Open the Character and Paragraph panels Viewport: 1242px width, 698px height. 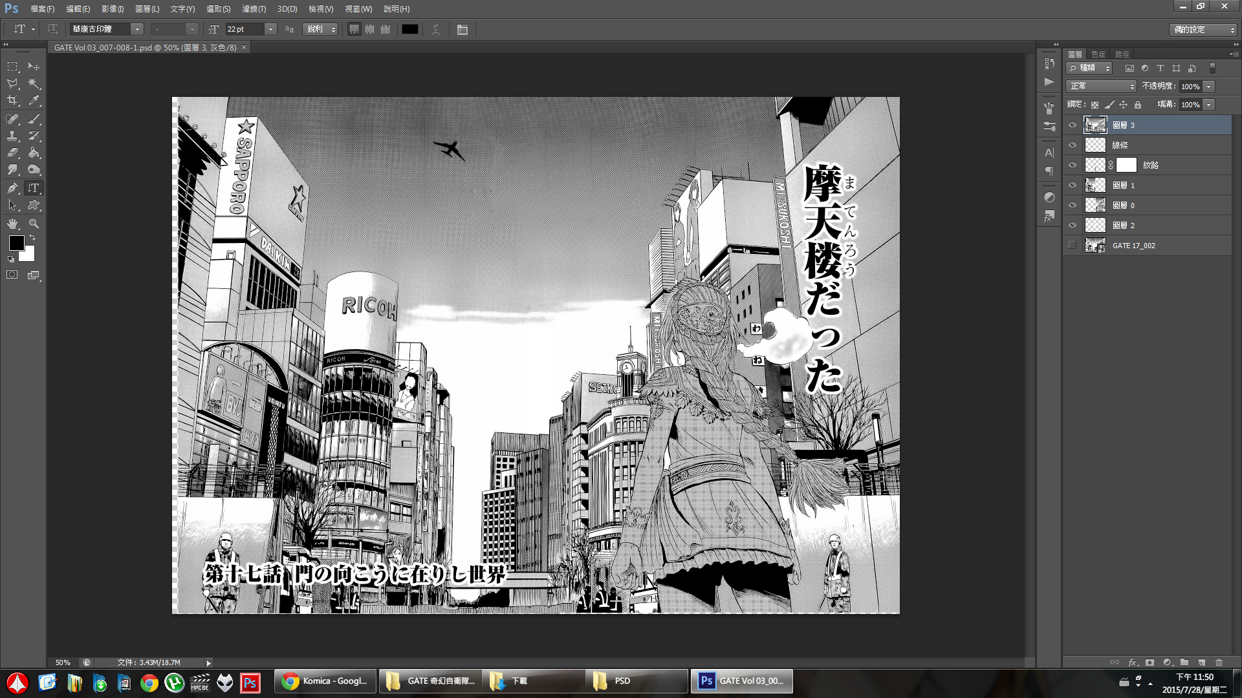pos(462,30)
